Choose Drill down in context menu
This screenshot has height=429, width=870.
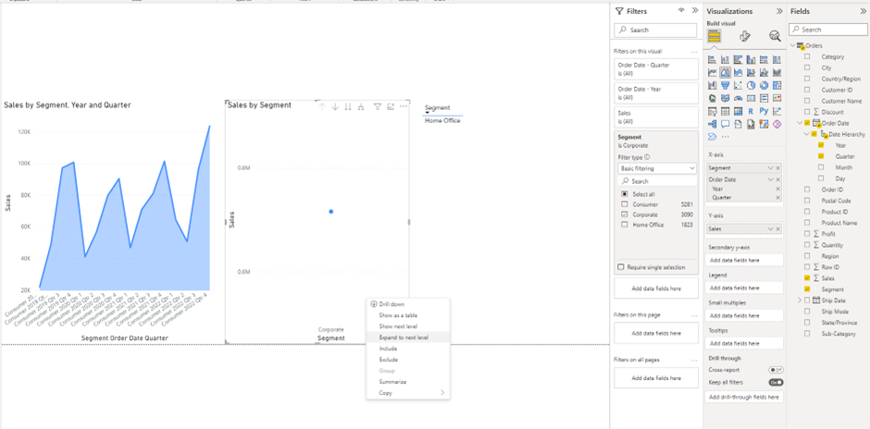[391, 304]
